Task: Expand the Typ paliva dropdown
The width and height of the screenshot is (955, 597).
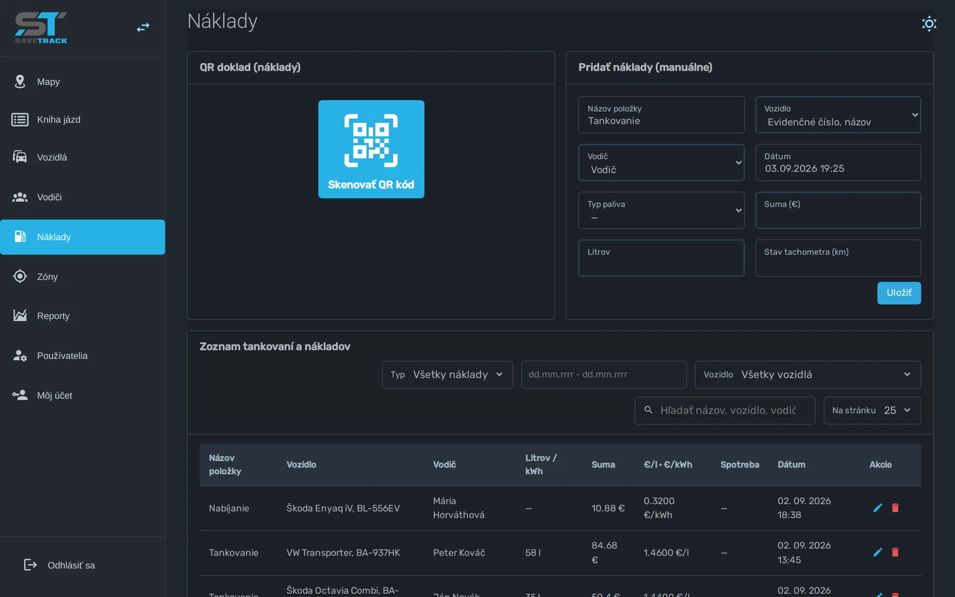Action: click(x=661, y=210)
